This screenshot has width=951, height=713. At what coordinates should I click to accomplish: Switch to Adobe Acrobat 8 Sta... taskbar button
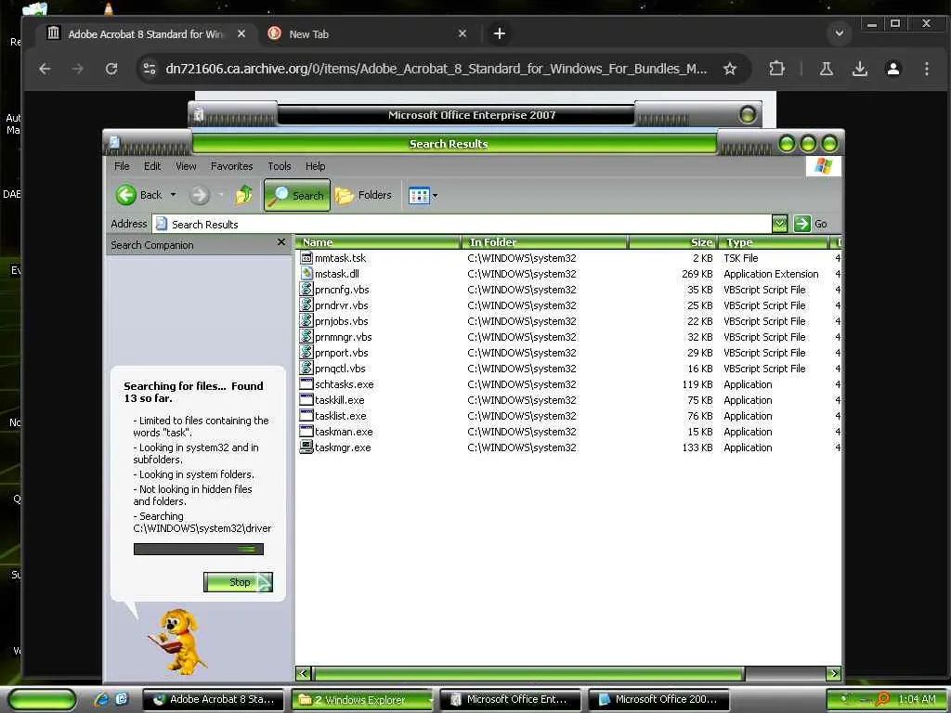pyautogui.click(x=215, y=699)
